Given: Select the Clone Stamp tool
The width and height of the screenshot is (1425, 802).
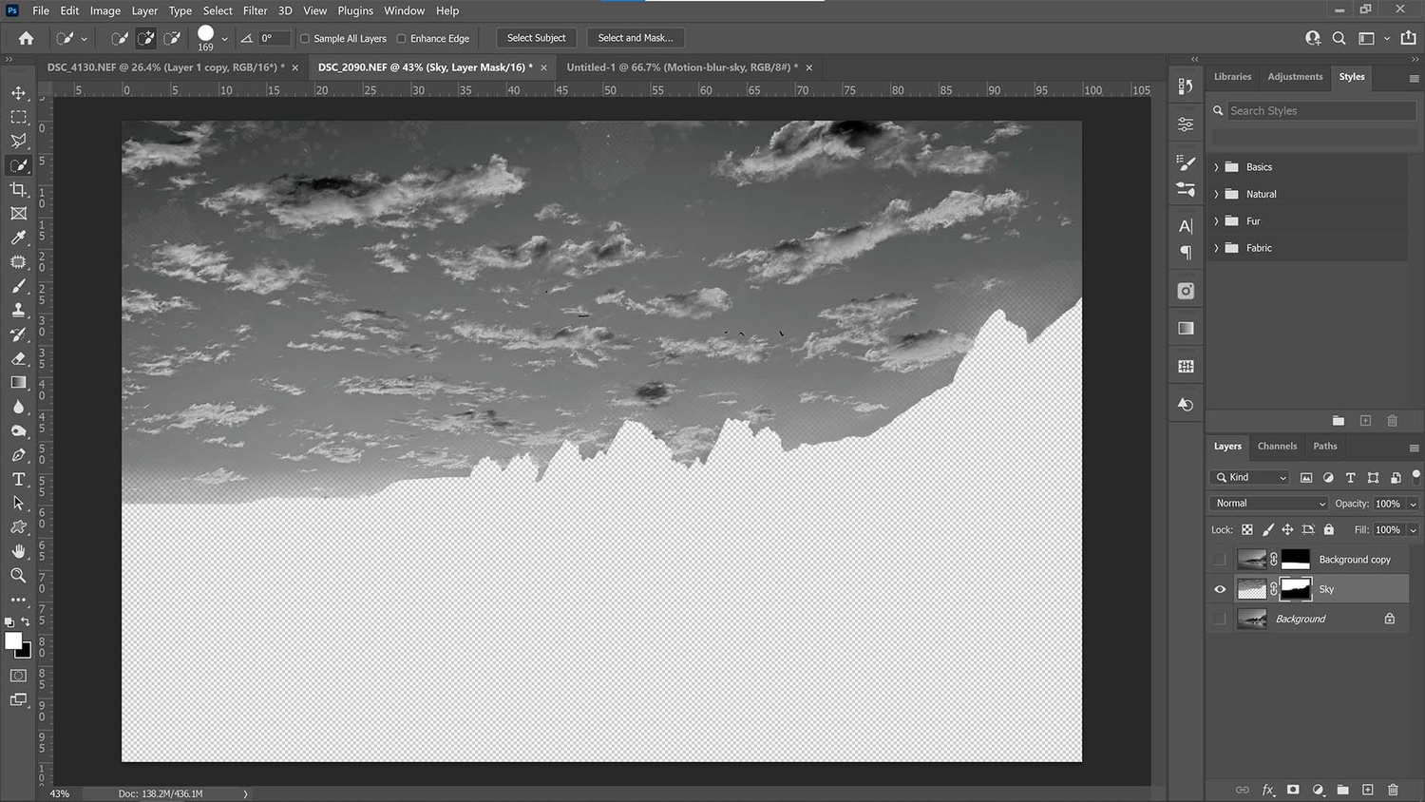Looking at the screenshot, I should point(18,310).
